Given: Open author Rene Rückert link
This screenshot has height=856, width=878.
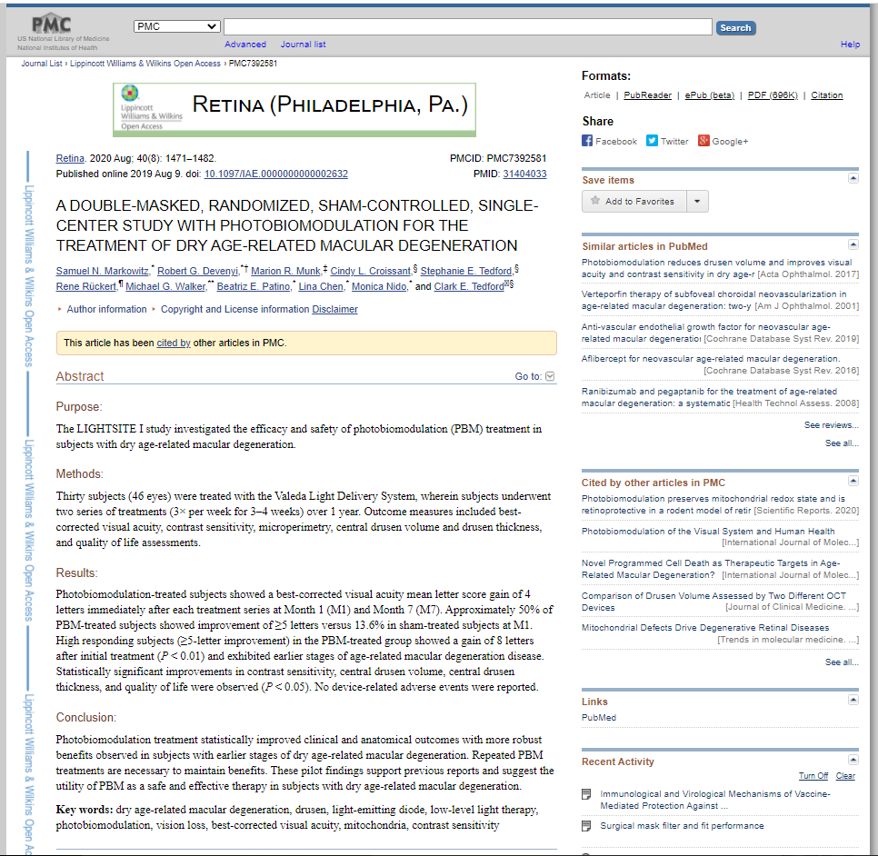Looking at the screenshot, I should (86, 286).
